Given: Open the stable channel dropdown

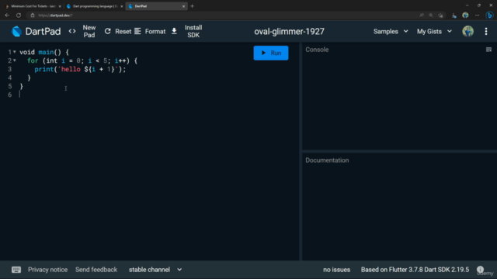Looking at the screenshot, I should click(155, 270).
